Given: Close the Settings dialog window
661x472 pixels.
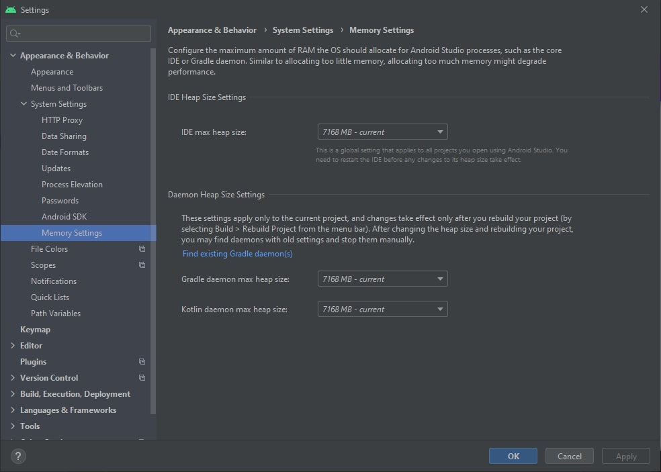Looking at the screenshot, I should (644, 9).
